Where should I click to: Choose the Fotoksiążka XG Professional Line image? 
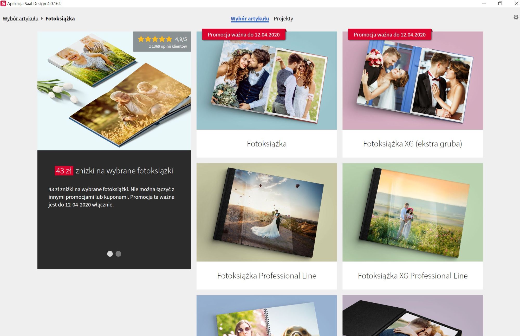click(x=412, y=212)
